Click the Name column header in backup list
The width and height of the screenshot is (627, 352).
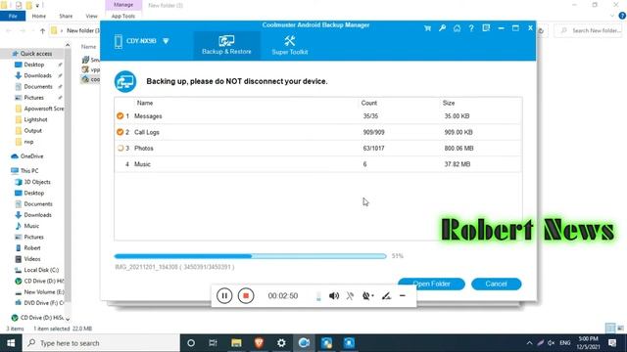[x=145, y=103]
